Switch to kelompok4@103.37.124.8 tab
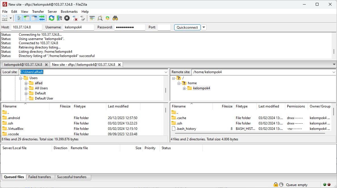337x188 pixels. click(23, 65)
